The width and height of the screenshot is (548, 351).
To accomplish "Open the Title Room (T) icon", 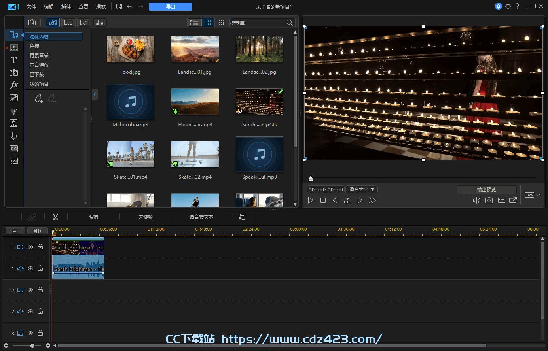I will click(x=14, y=60).
